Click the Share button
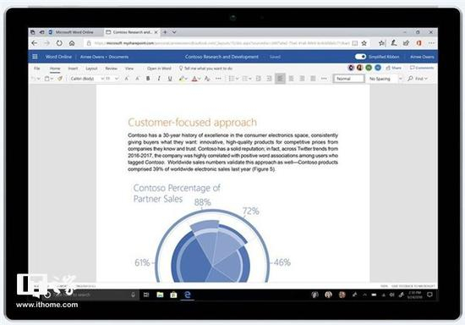Viewport: 465px width, 325px height. 393,68
